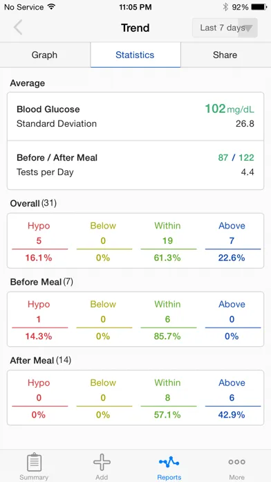Tap the back arrow icon
Image resolution: width=271 pixels, height=482 pixels.
pos(18,28)
